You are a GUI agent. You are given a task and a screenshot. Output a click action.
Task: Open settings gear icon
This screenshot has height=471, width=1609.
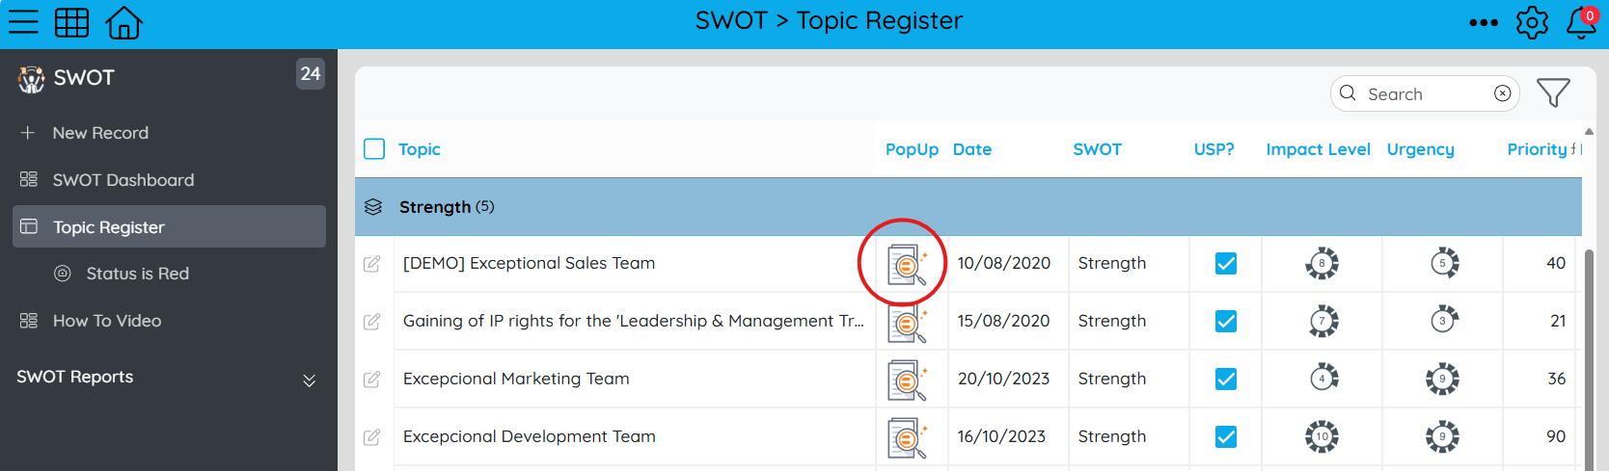(x=1532, y=22)
